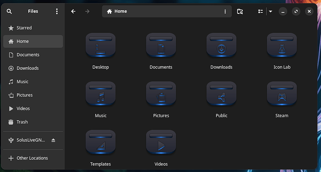This screenshot has height=172, width=321.
Task: Go back with the left arrow
Action: pos(74,12)
